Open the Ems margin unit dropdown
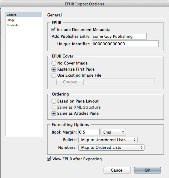169x178 pixels. pos(113,132)
